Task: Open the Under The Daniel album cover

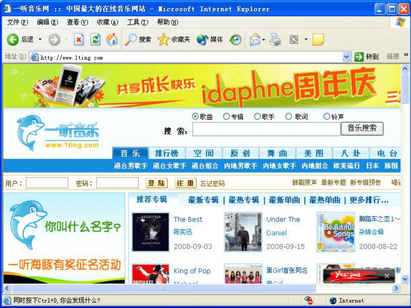Action: point(243,232)
